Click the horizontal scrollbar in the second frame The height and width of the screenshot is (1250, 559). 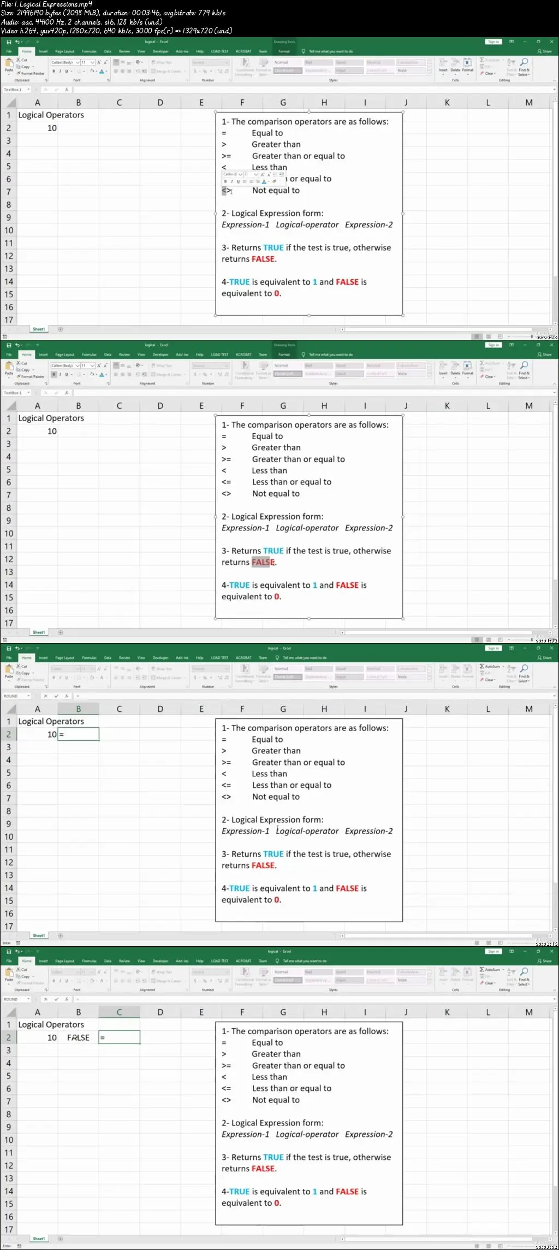[x=438, y=633]
